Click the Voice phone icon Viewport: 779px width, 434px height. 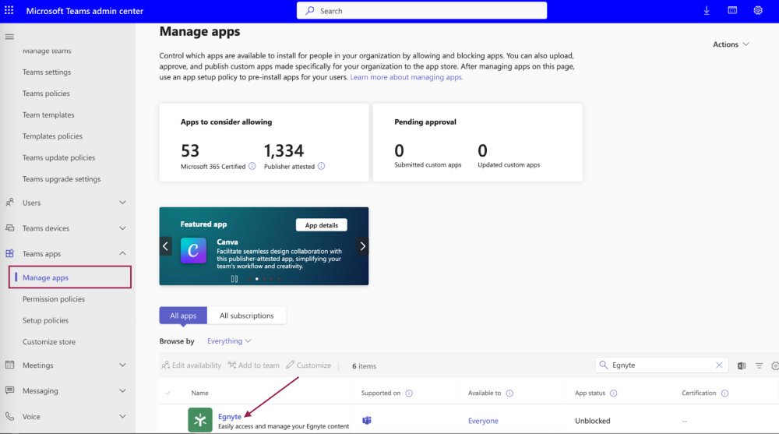tap(9, 417)
